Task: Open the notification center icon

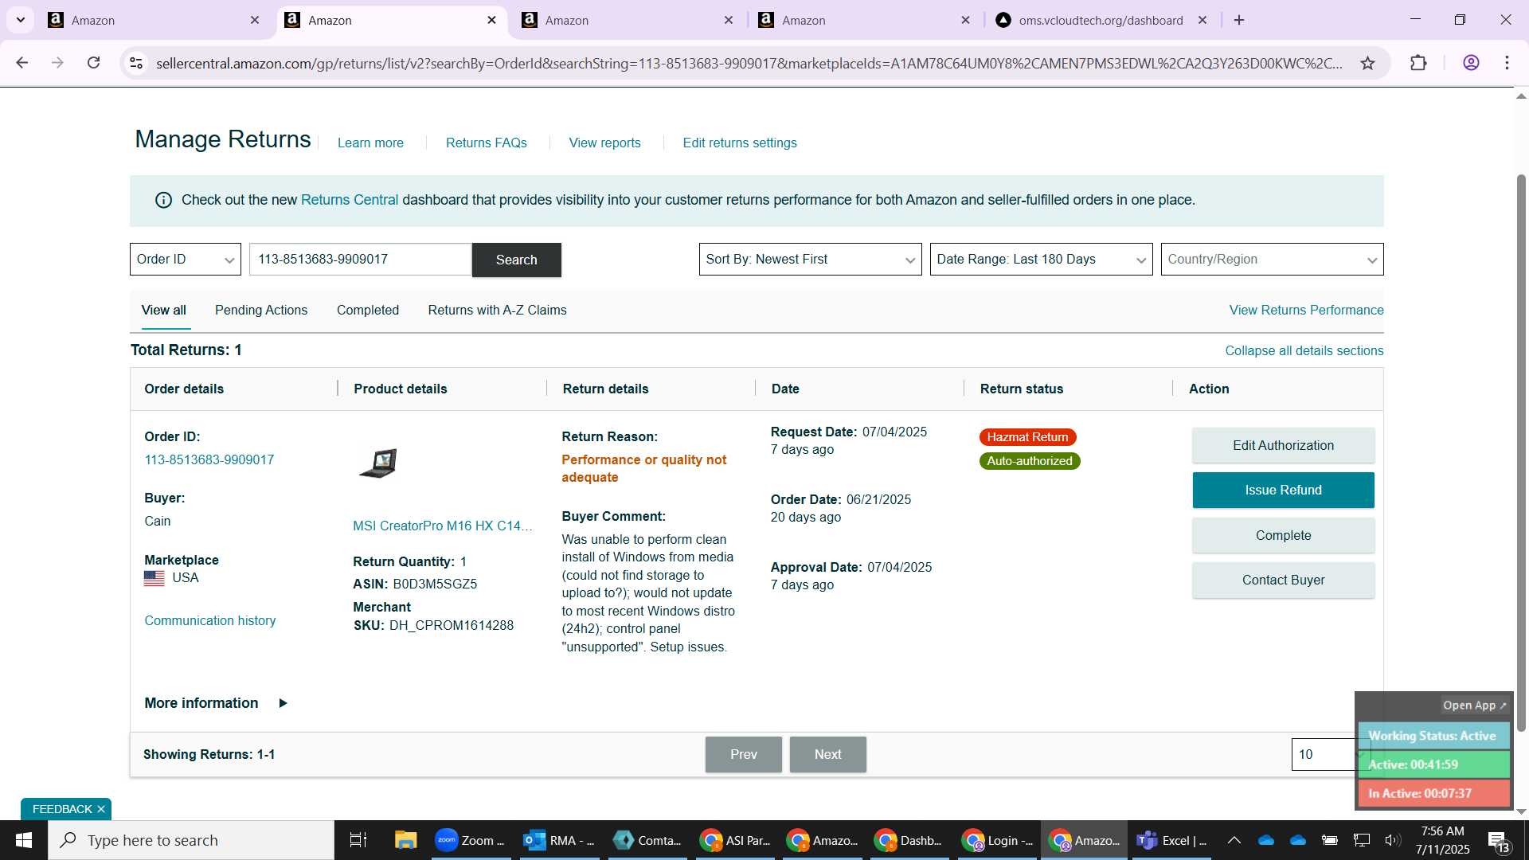Action: coord(1498,841)
